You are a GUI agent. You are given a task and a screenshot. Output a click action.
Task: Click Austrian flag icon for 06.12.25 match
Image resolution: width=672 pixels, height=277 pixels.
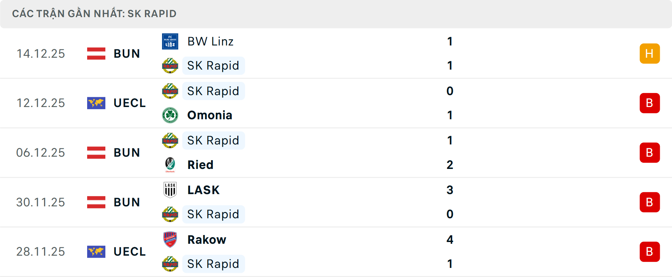click(x=96, y=152)
